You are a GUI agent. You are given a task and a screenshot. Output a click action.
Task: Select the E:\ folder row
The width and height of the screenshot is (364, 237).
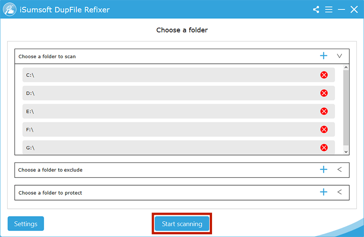point(178,111)
